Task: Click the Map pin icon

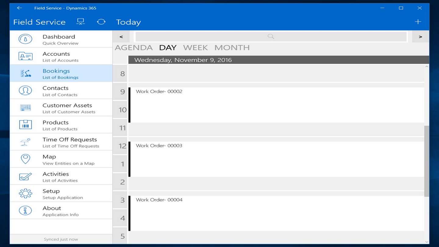Action: 25,159
